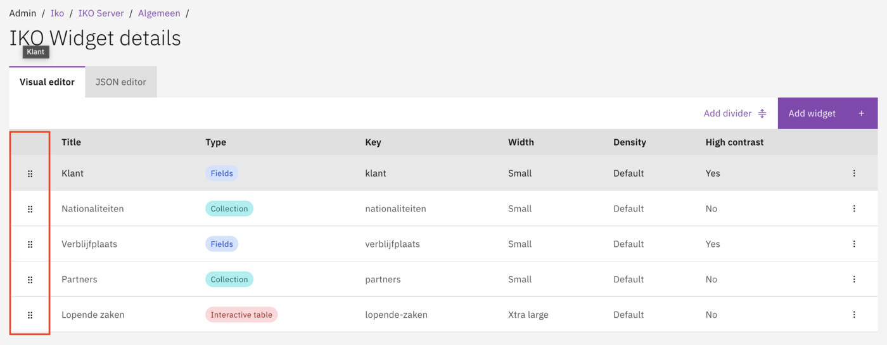Open the Algemeen breadcrumb link
Image resolution: width=887 pixels, height=345 pixels.
click(159, 13)
